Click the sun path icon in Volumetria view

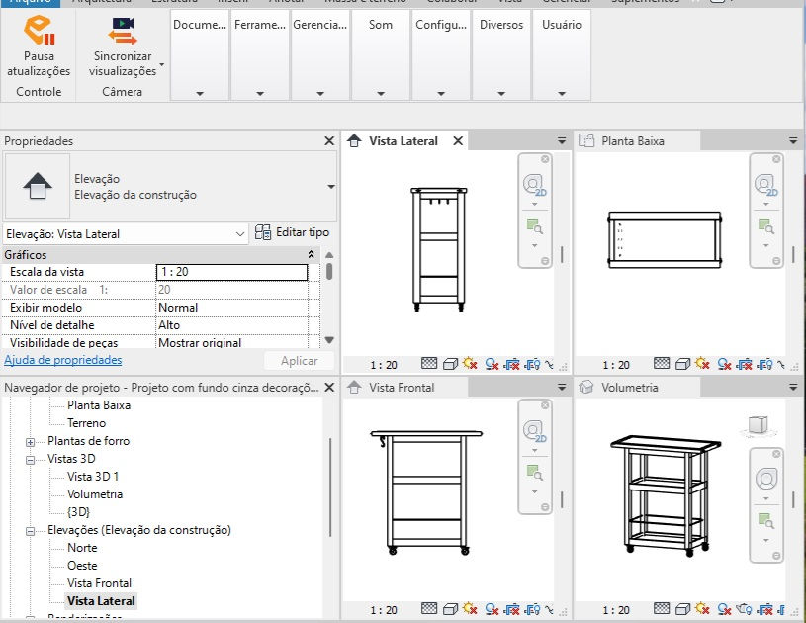pos(702,608)
